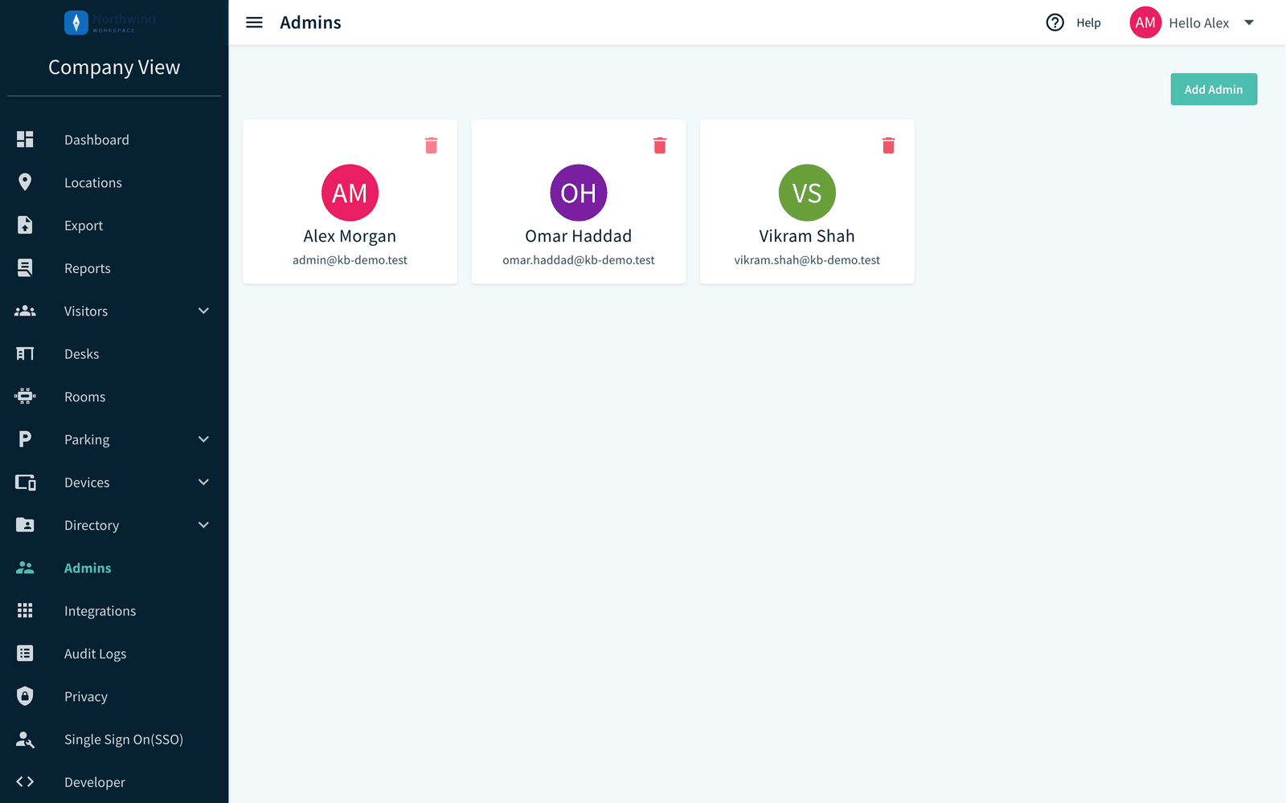Click the Add Admin button
Viewport: 1286px width, 803px height.
1214,89
